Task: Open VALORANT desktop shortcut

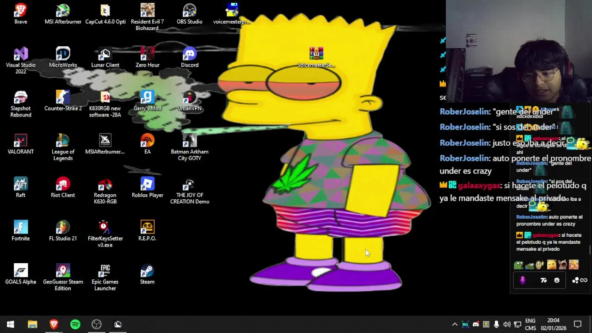Action: click(x=20, y=144)
